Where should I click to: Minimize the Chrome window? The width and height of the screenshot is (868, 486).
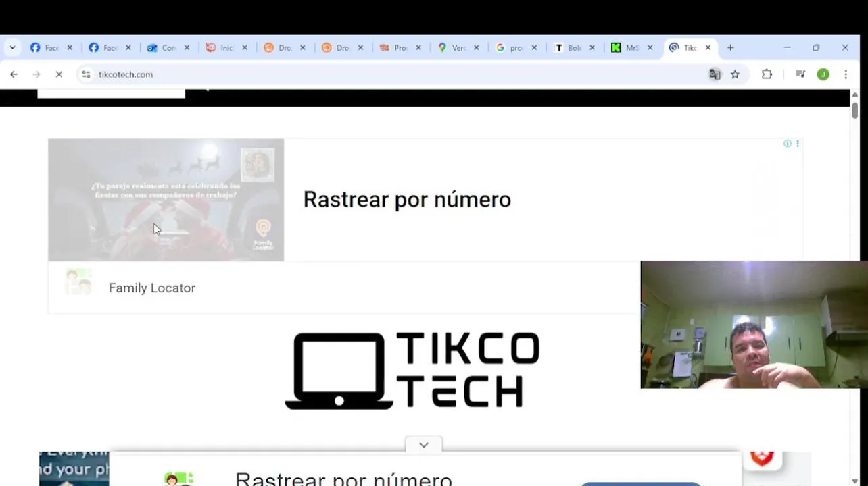tap(787, 48)
